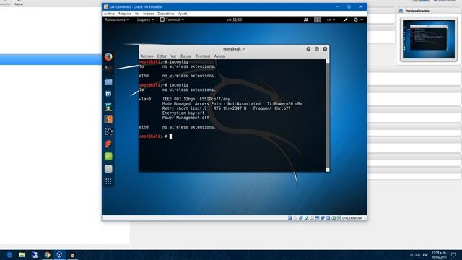Screen dimensions: 462x260
Task: Click the Windows taskbar clock and date
Action: point(439,255)
